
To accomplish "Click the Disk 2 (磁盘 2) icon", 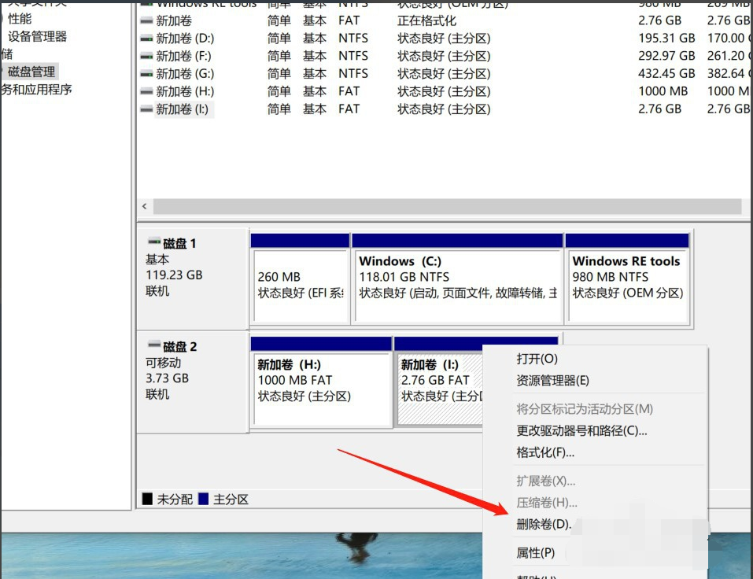I will pos(153,346).
